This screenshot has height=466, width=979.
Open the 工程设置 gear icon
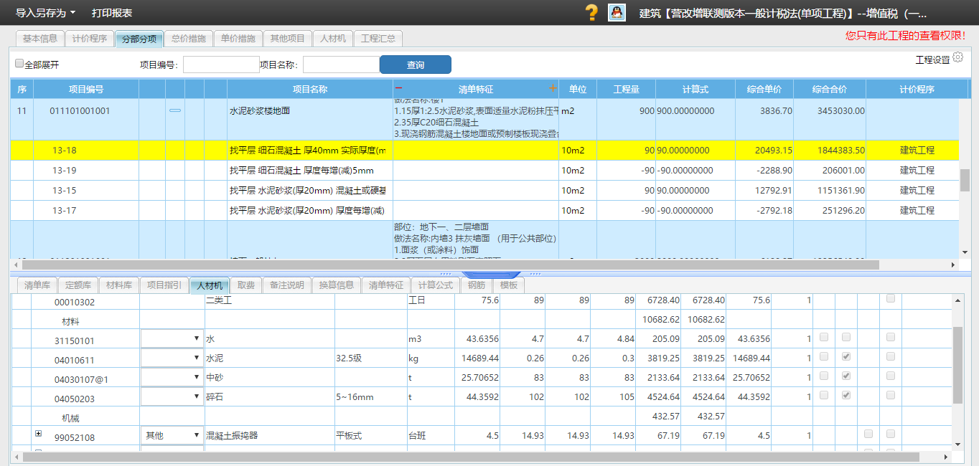957,59
